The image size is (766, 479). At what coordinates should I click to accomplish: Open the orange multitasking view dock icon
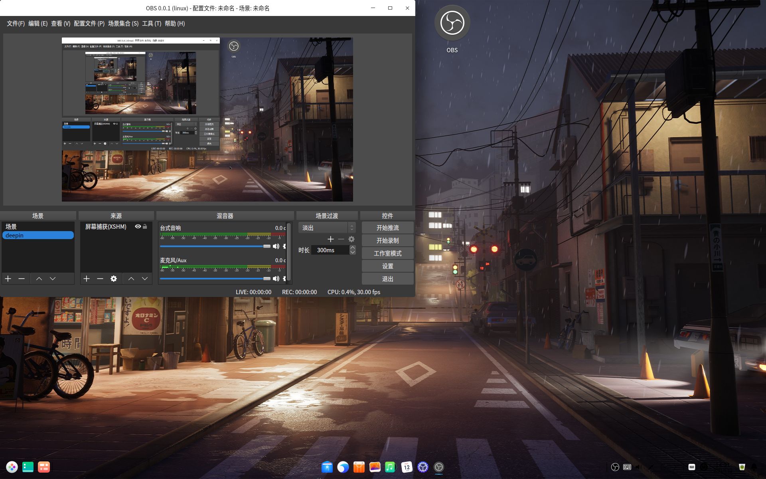pyautogui.click(x=44, y=467)
